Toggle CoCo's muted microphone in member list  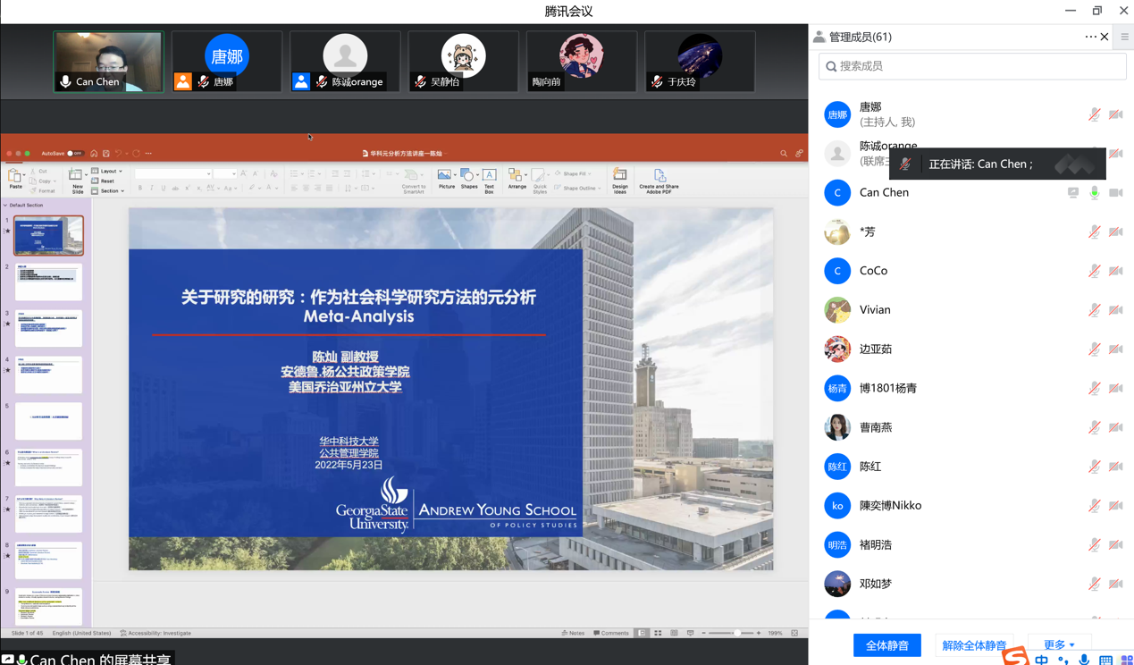pos(1094,271)
